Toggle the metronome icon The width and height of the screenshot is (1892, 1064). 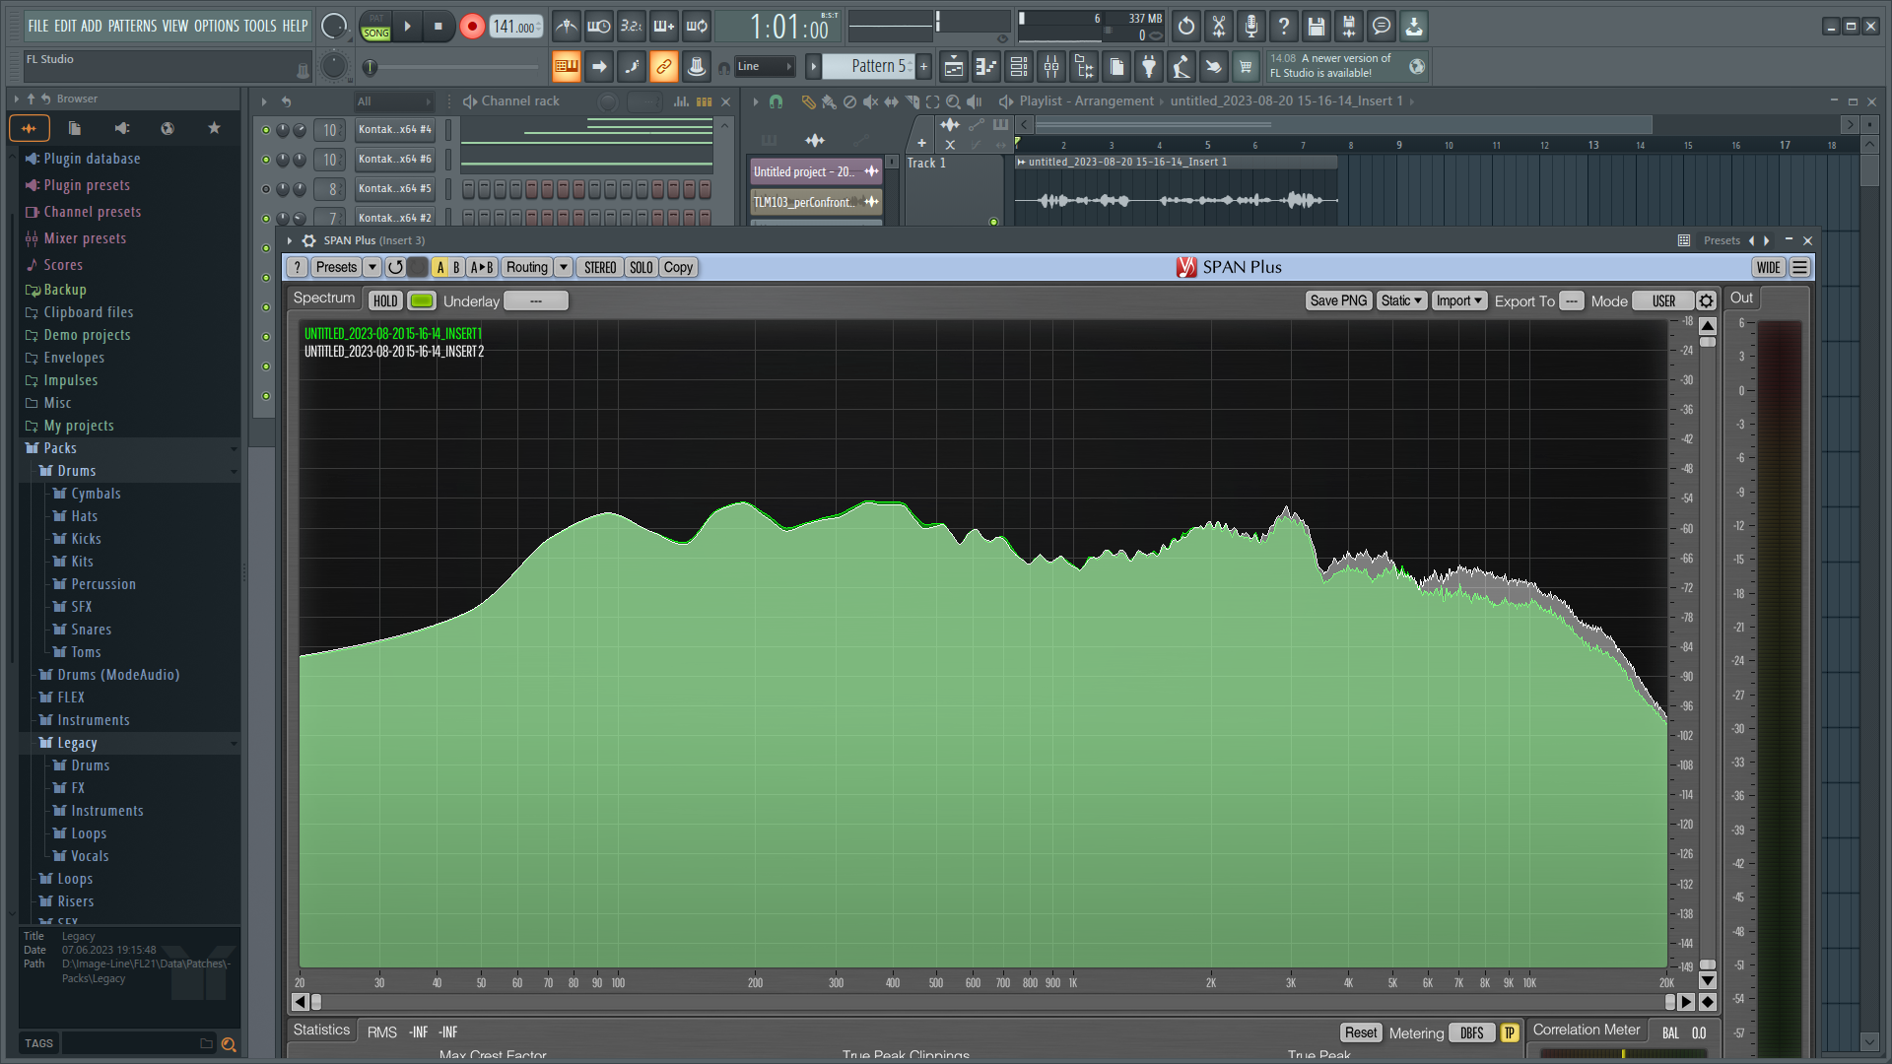tap(566, 27)
